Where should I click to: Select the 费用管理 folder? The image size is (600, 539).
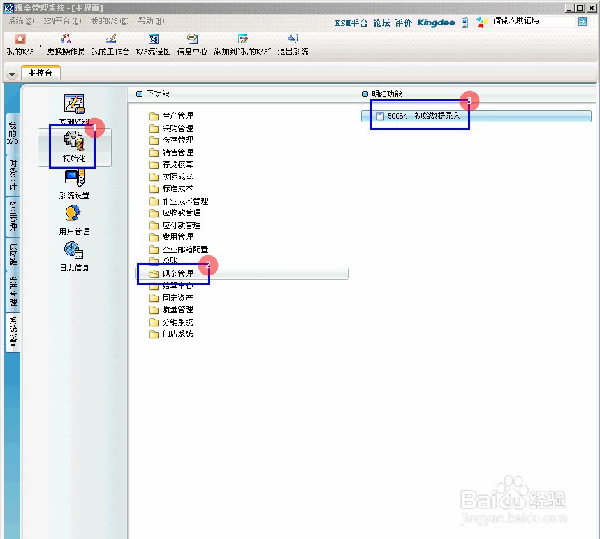pyautogui.click(x=171, y=236)
